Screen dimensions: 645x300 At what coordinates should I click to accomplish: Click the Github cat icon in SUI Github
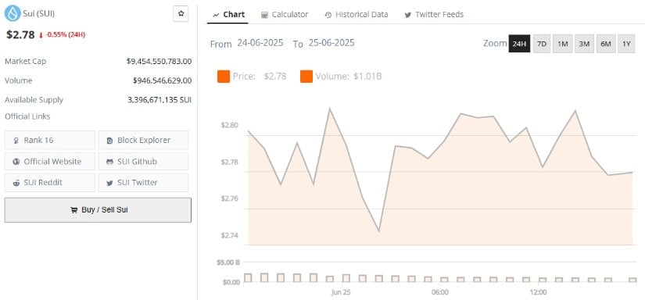[109, 162]
